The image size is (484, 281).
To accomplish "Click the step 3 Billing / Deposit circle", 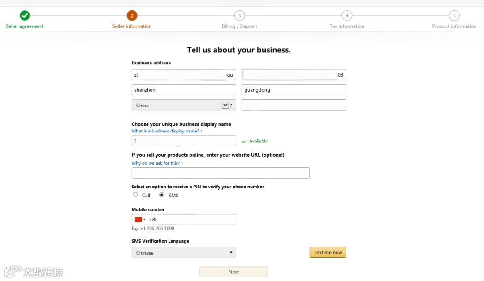I will pyautogui.click(x=239, y=16).
